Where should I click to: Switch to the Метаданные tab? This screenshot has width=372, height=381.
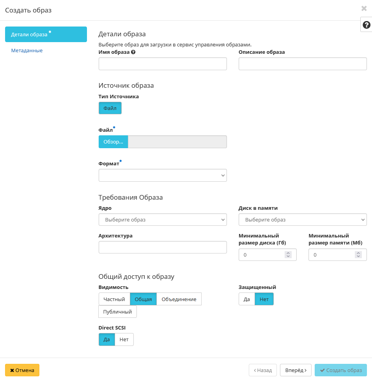[x=27, y=51]
